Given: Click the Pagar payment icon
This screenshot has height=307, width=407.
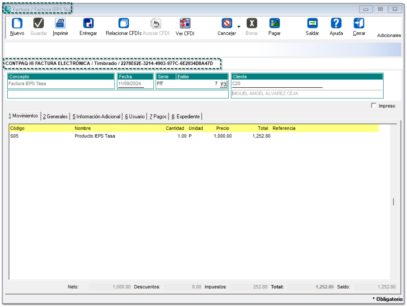Looking at the screenshot, I should [274, 24].
